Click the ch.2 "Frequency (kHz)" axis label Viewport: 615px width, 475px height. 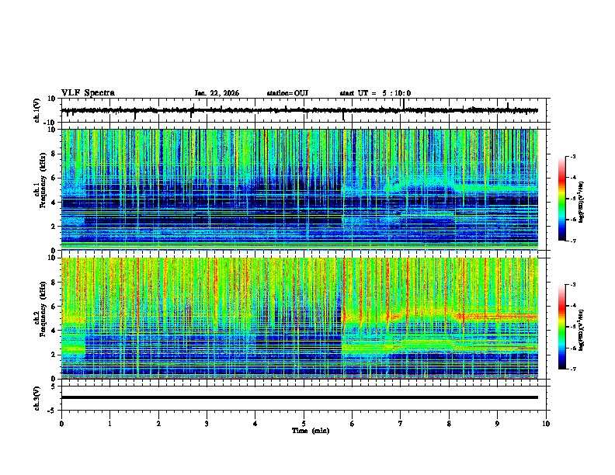(x=43, y=309)
